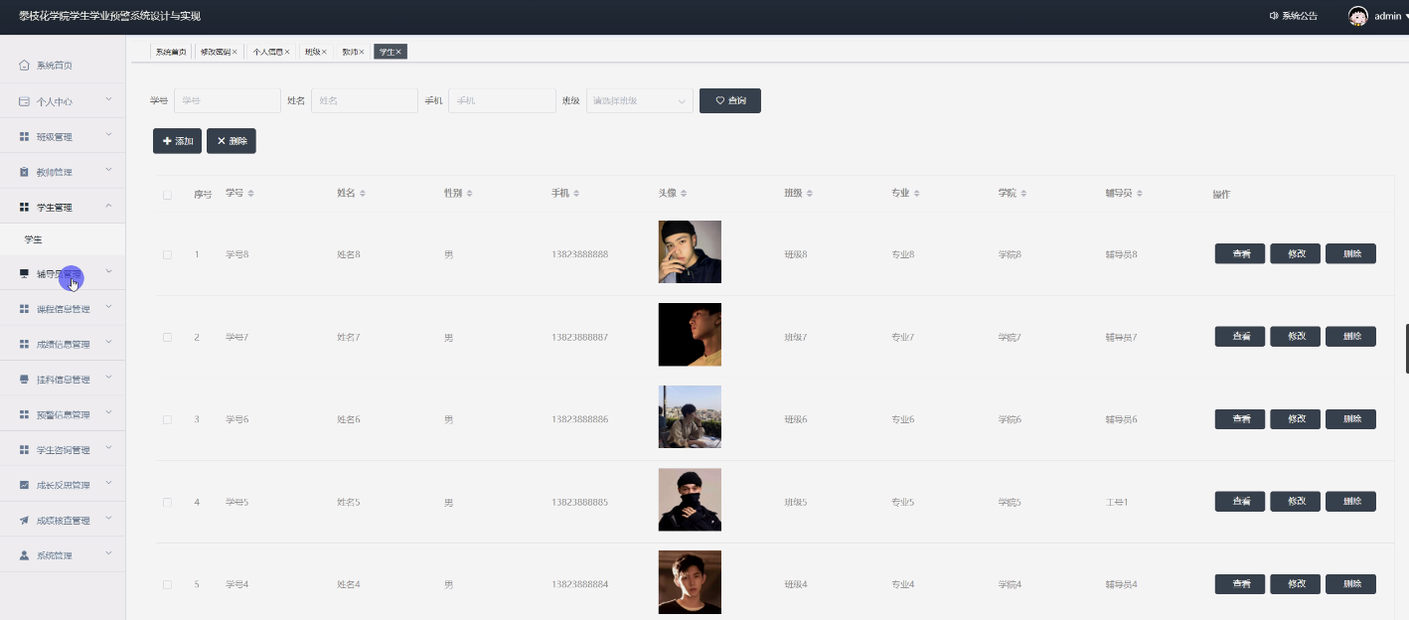Click the 删除 button above the table

pos(232,141)
